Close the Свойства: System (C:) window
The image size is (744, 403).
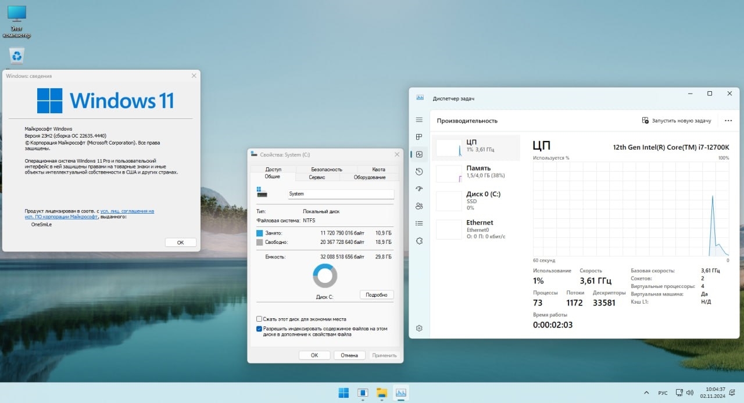point(397,154)
